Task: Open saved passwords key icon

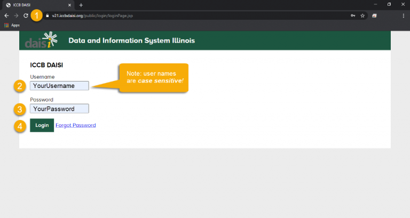Action: coord(353,16)
